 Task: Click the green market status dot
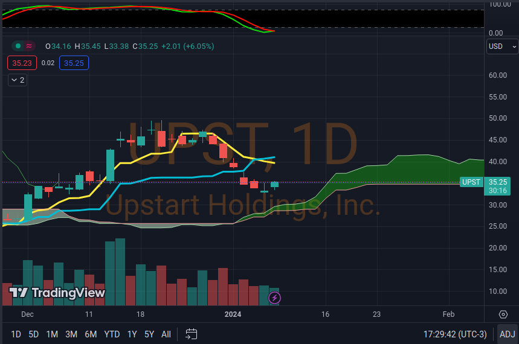[x=18, y=46]
